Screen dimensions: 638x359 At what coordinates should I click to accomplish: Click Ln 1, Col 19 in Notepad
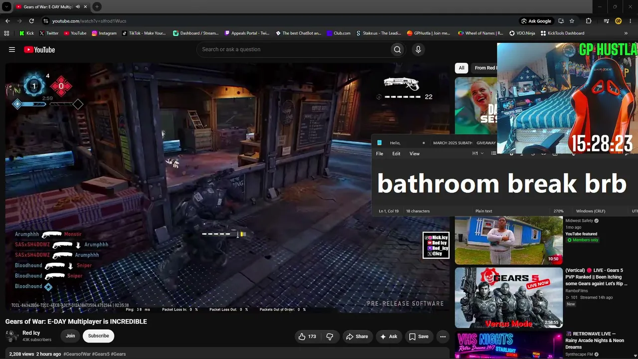coord(389,211)
